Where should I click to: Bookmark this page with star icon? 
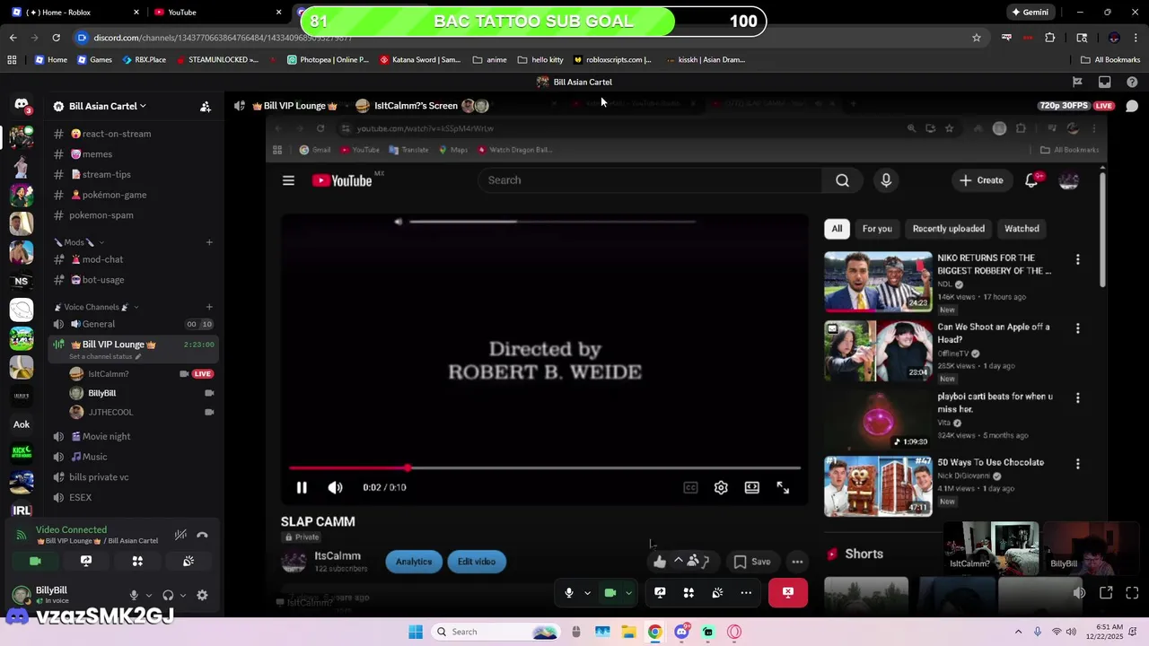click(x=977, y=38)
